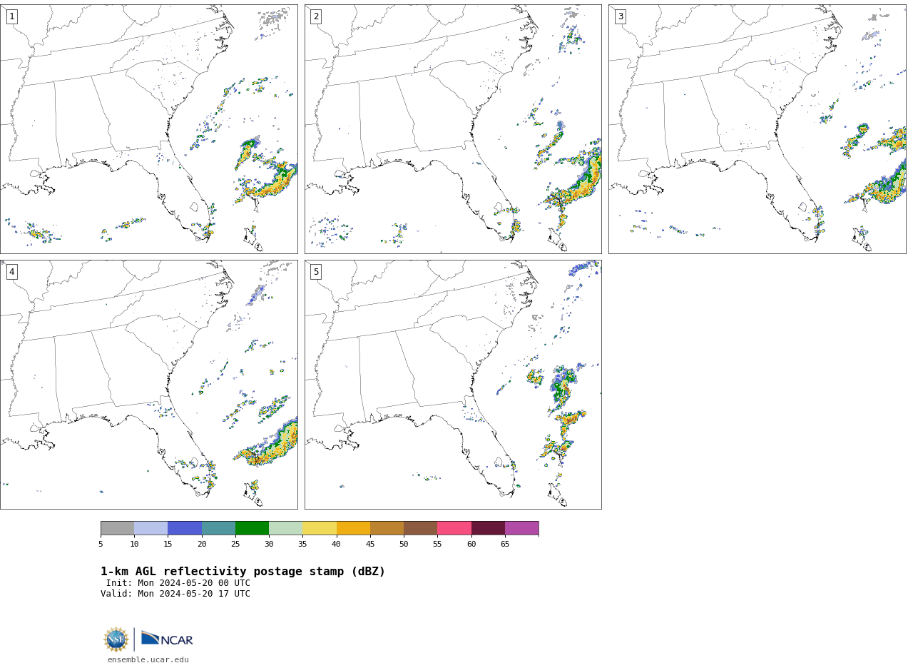Click the colorbar tick label 5

101,545
